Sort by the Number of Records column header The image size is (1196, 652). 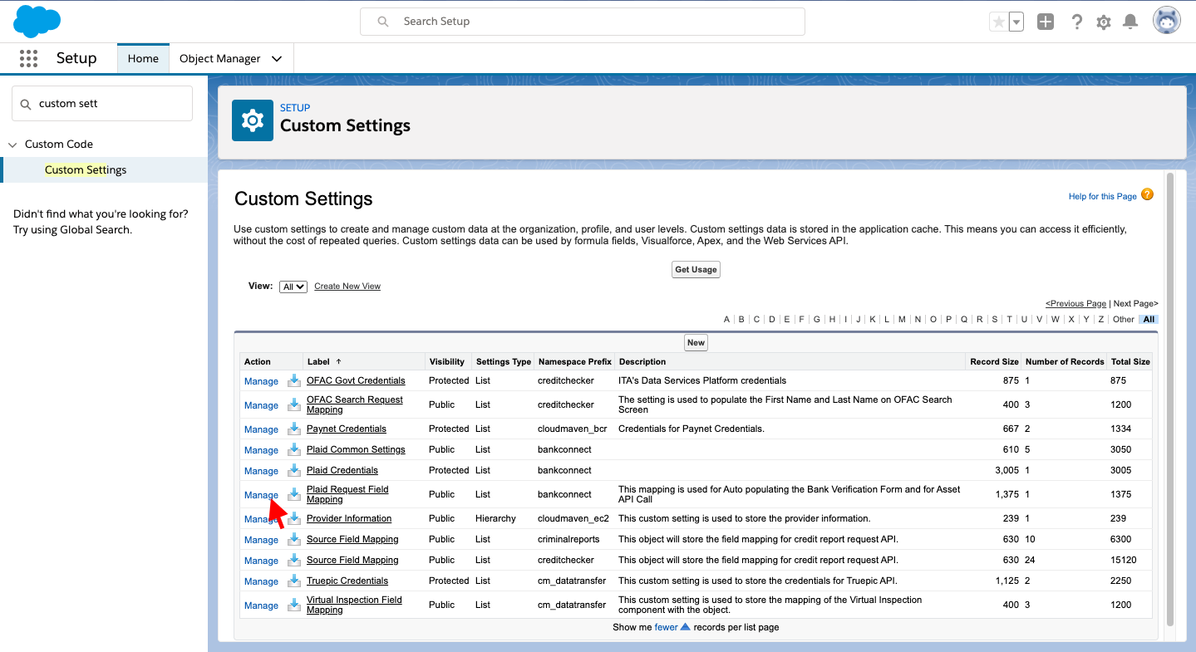click(x=1065, y=362)
